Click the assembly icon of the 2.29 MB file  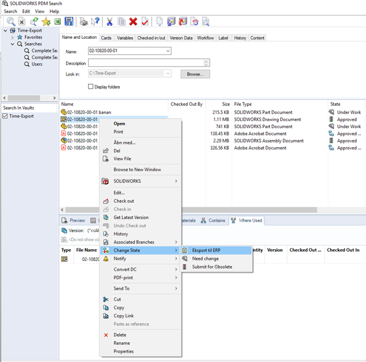click(x=64, y=141)
